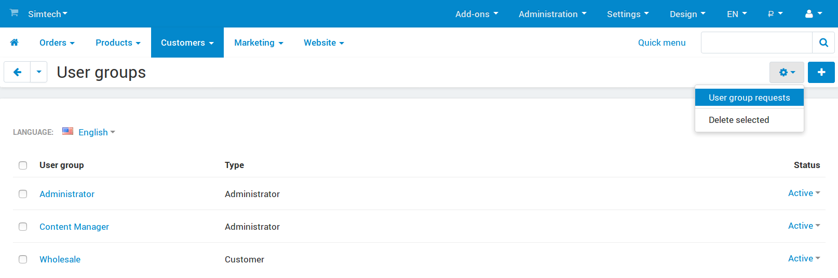Image resolution: width=838 pixels, height=278 pixels.
Task: Open the Wholesale user group link
Action: (x=60, y=259)
